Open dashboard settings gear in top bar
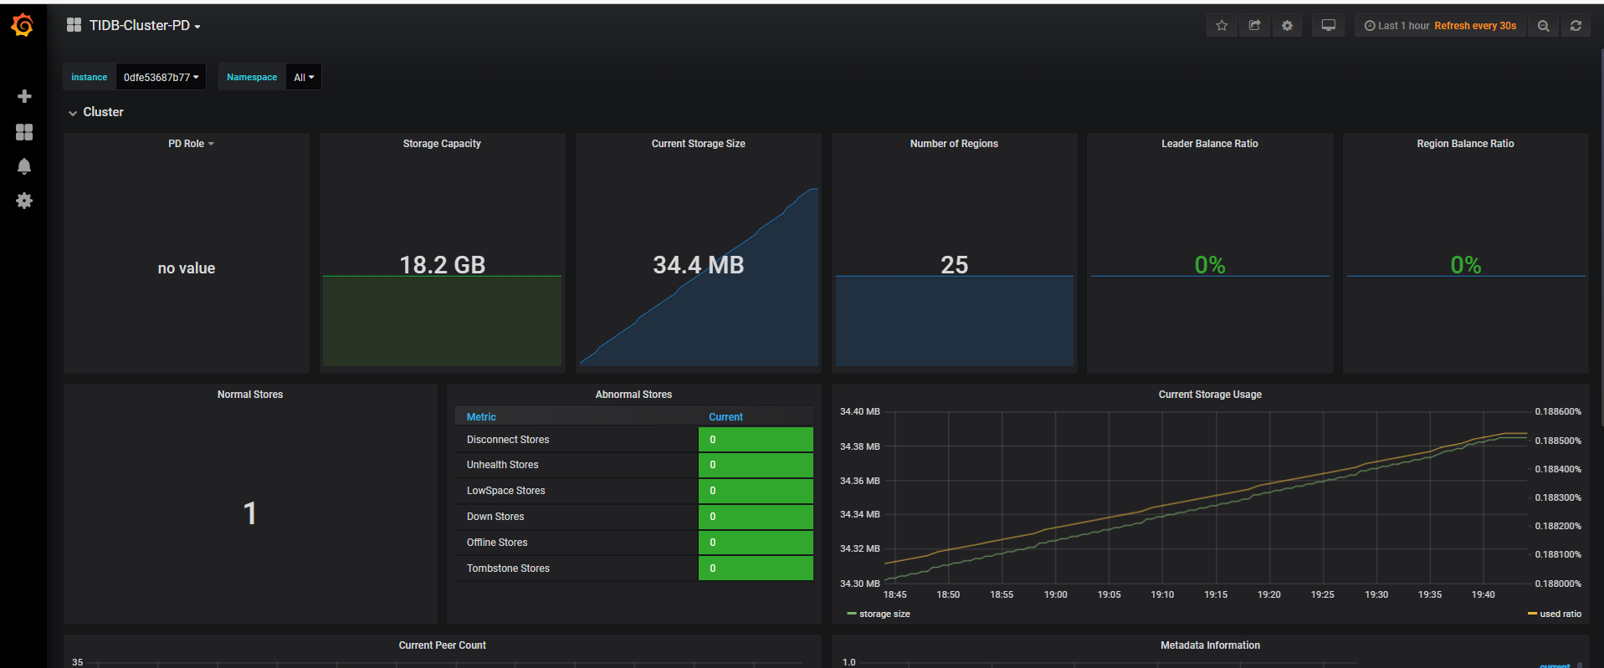Viewport: 1604px width, 668px height. click(1287, 26)
